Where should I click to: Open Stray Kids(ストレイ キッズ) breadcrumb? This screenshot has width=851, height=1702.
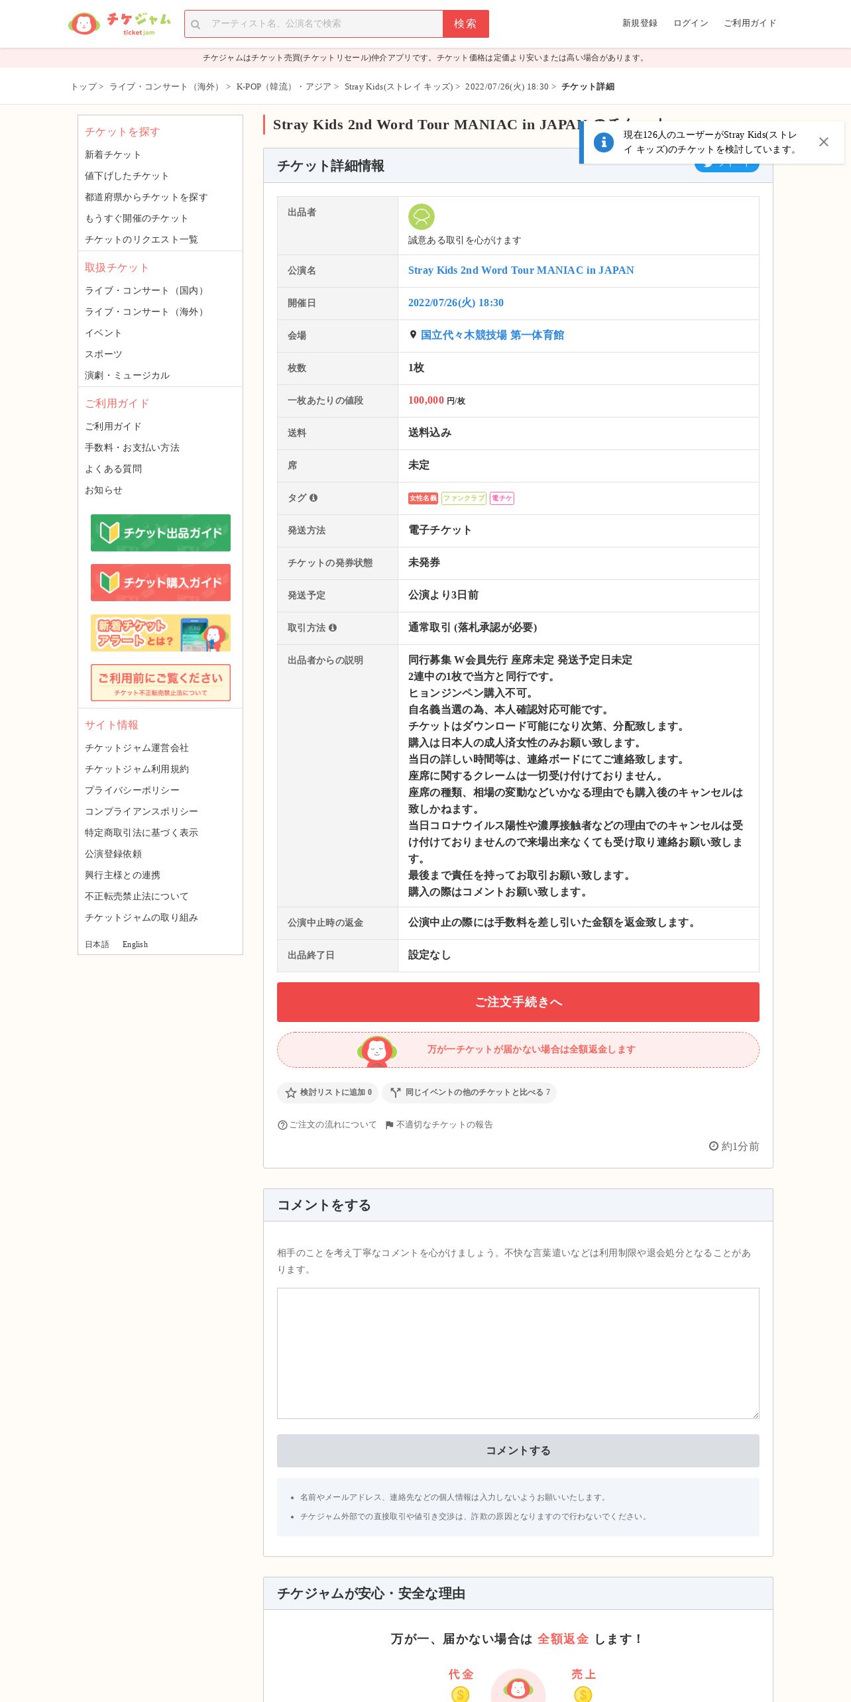pyautogui.click(x=398, y=87)
